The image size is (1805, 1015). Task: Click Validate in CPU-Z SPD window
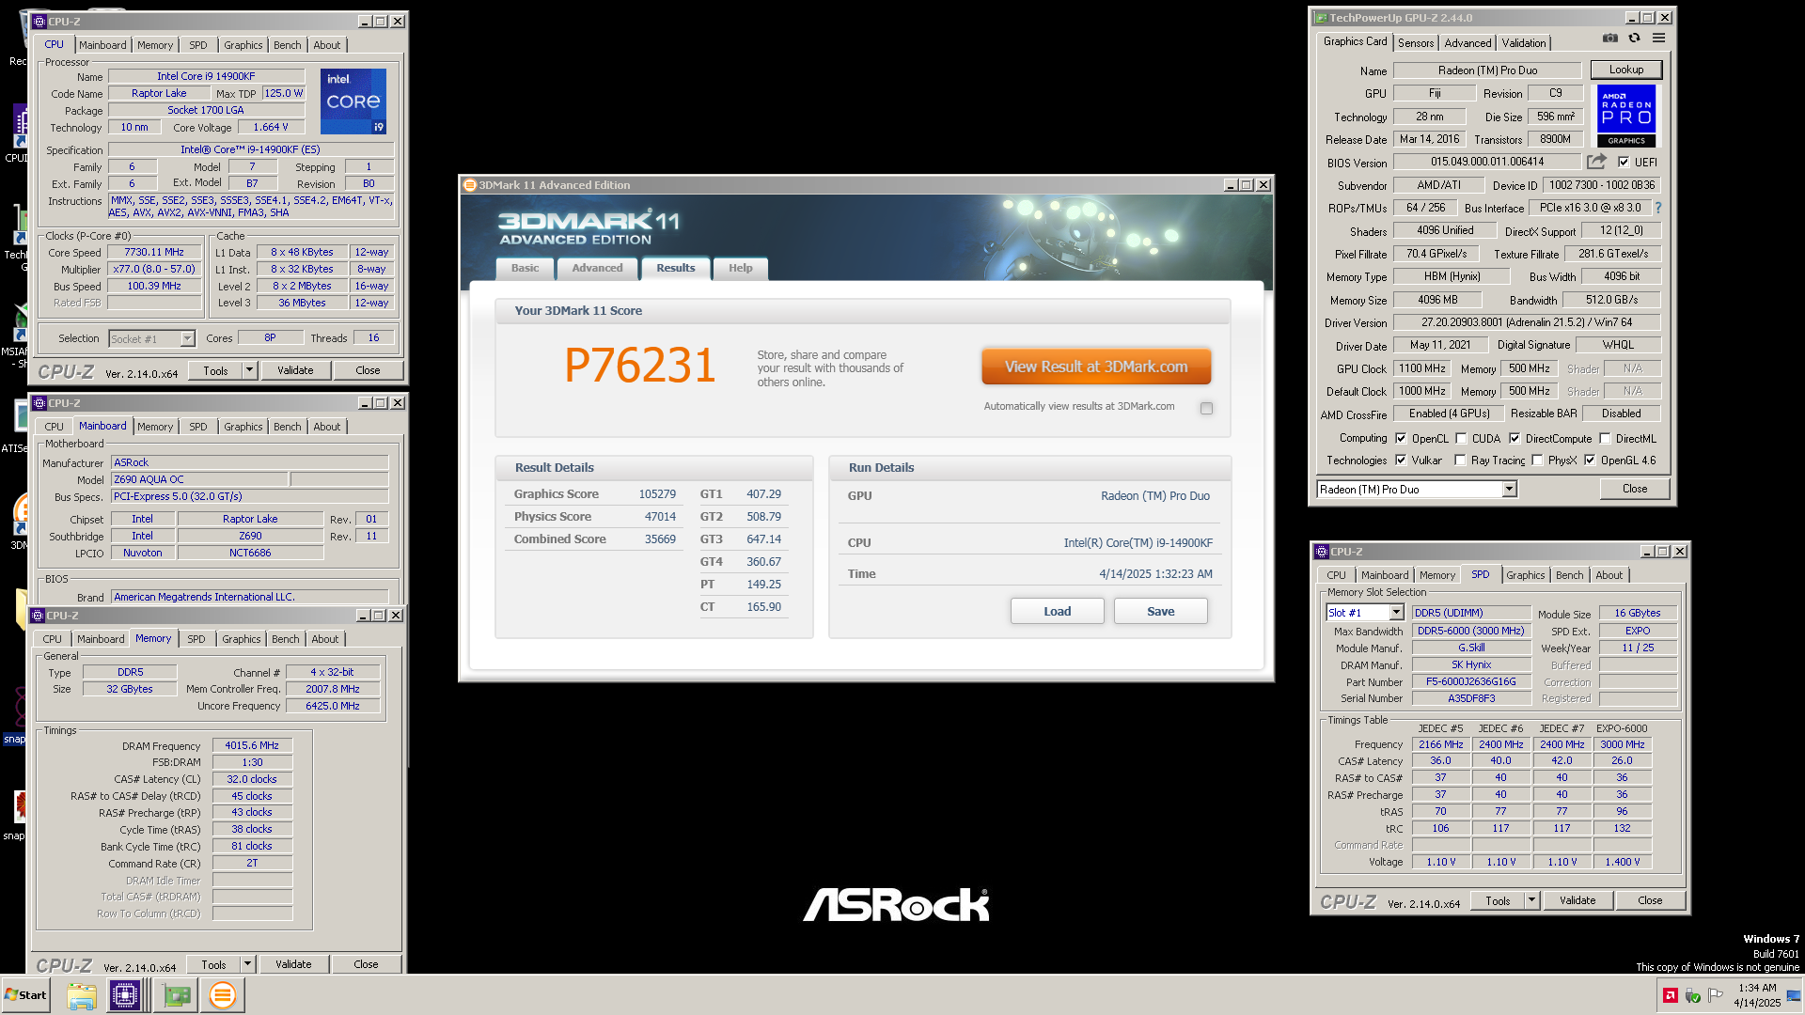click(x=1577, y=900)
